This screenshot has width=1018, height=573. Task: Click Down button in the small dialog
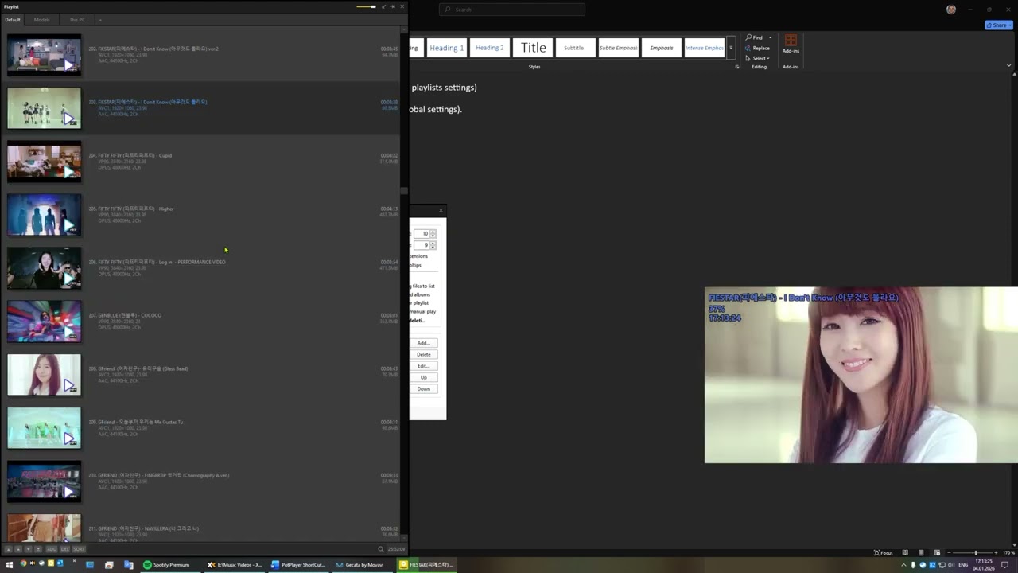click(x=423, y=389)
